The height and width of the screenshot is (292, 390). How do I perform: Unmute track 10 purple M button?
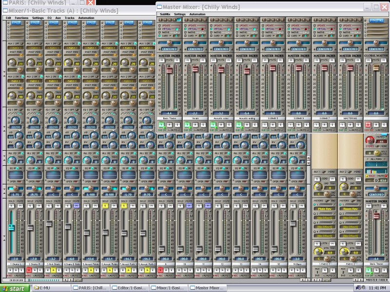pos(189,206)
